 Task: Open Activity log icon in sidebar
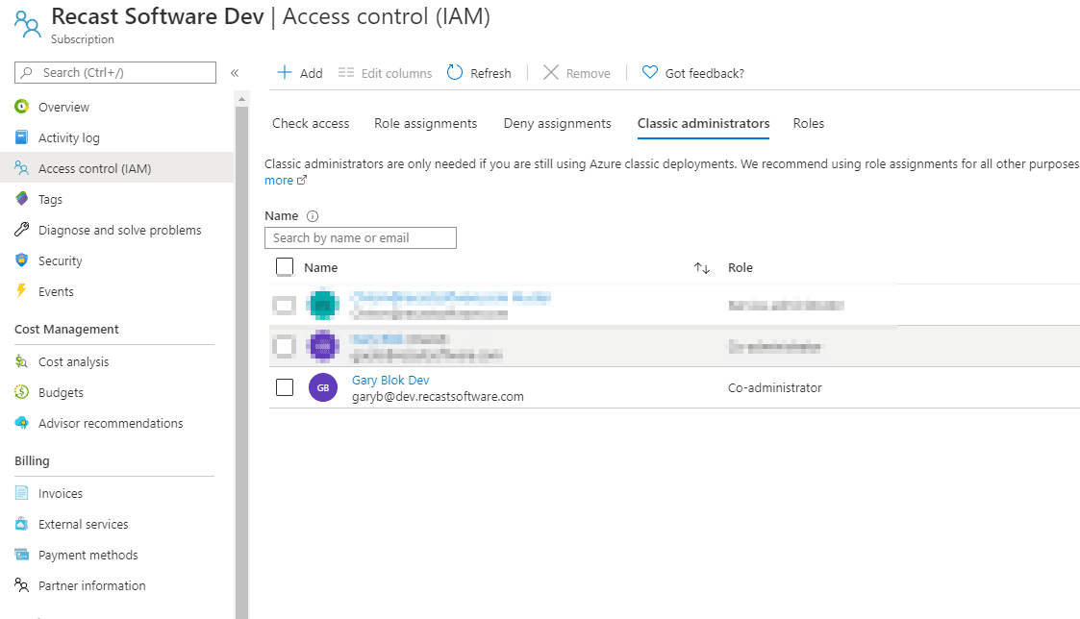point(21,137)
